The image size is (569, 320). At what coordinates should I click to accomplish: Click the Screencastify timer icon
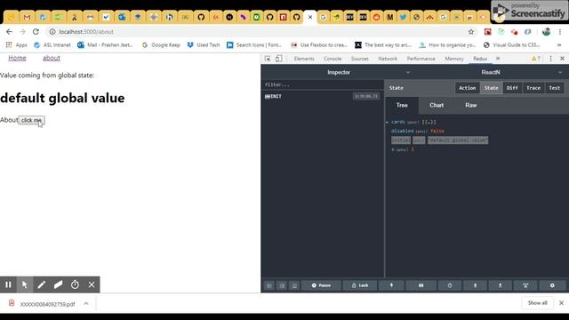(75, 284)
